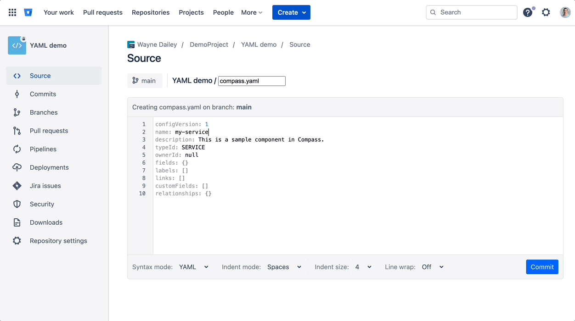Open the app switcher grid icon
Viewport: 575px width, 321px height.
pos(12,12)
